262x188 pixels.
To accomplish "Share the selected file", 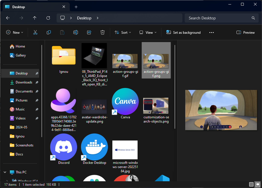I will pyautogui.click(x=89, y=32).
